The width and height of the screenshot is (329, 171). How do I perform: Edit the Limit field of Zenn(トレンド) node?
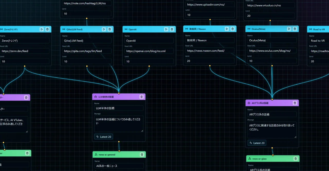coord(25,61)
